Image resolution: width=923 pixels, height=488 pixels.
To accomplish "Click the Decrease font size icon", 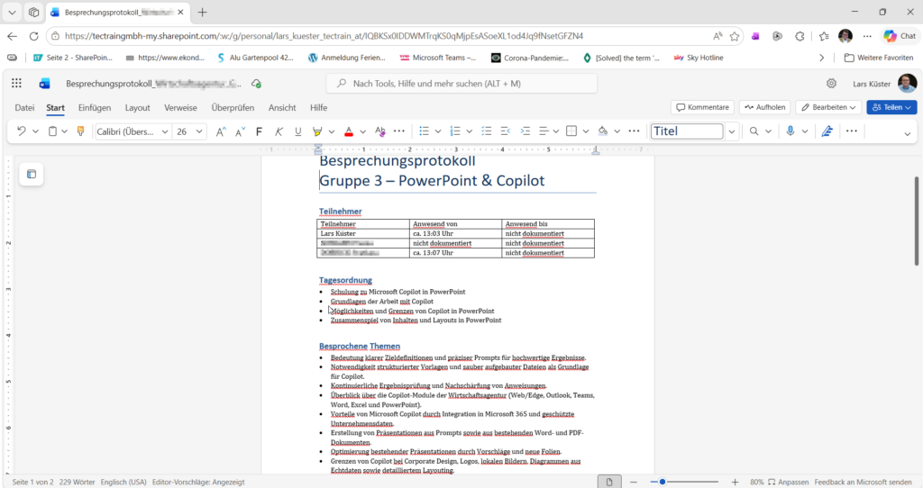I will [240, 131].
